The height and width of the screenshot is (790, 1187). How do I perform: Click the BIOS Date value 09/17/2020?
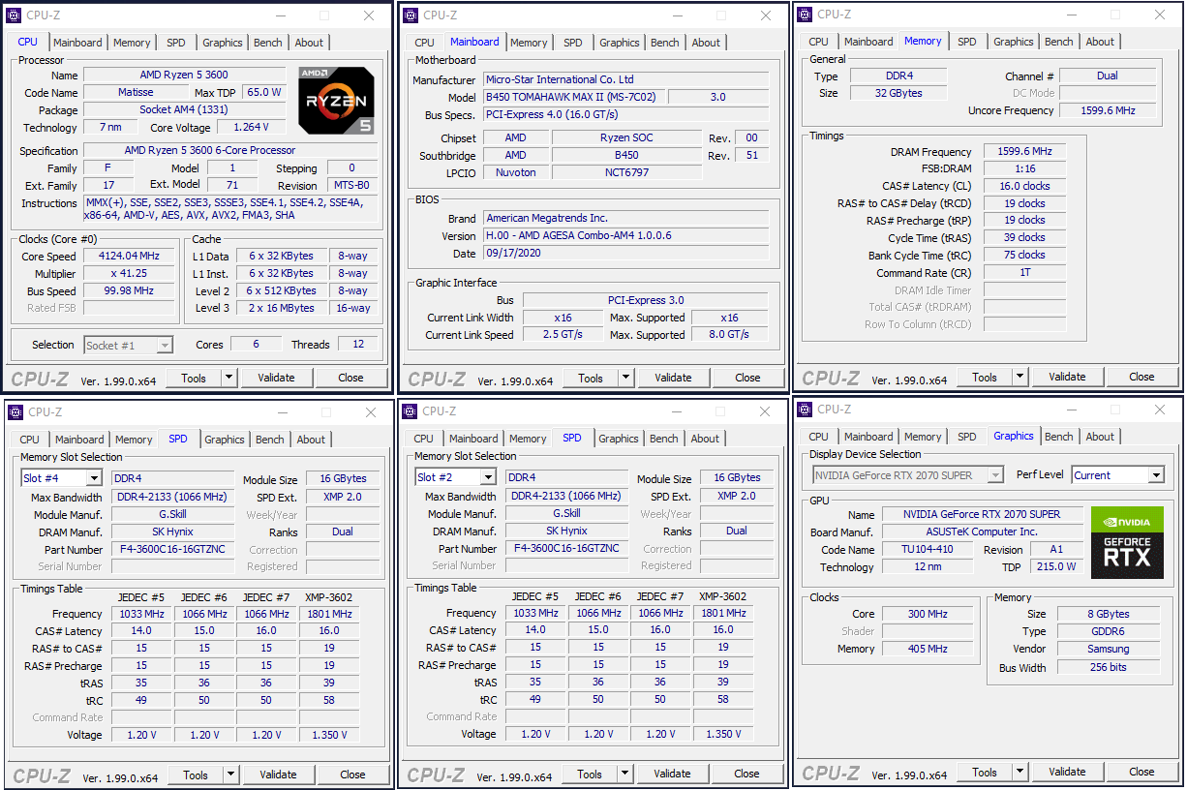[625, 254]
